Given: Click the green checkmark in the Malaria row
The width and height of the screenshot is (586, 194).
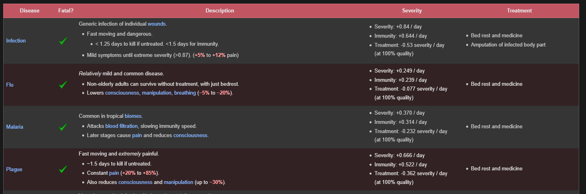Looking at the screenshot, I should pyautogui.click(x=63, y=127).
